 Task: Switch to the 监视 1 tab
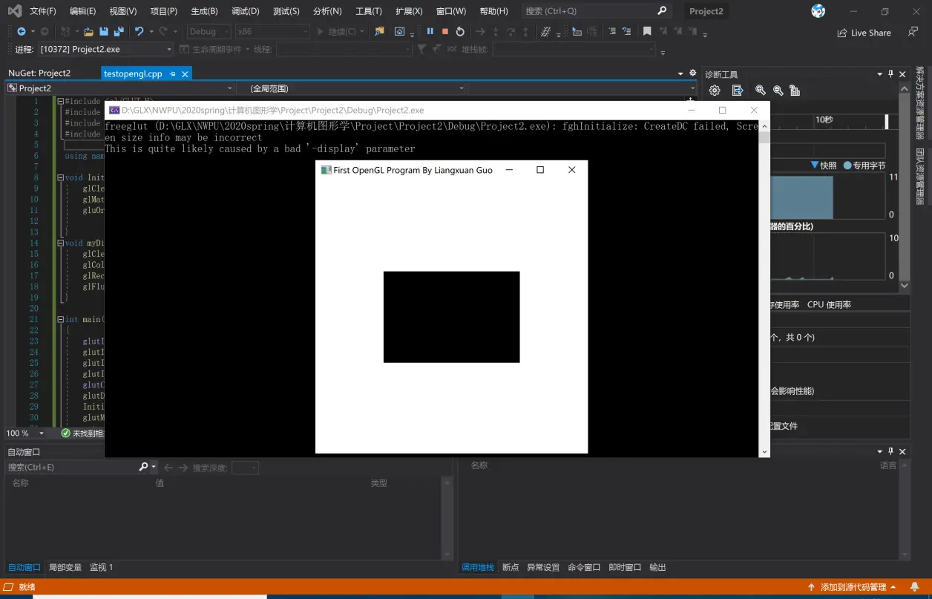[102, 567]
